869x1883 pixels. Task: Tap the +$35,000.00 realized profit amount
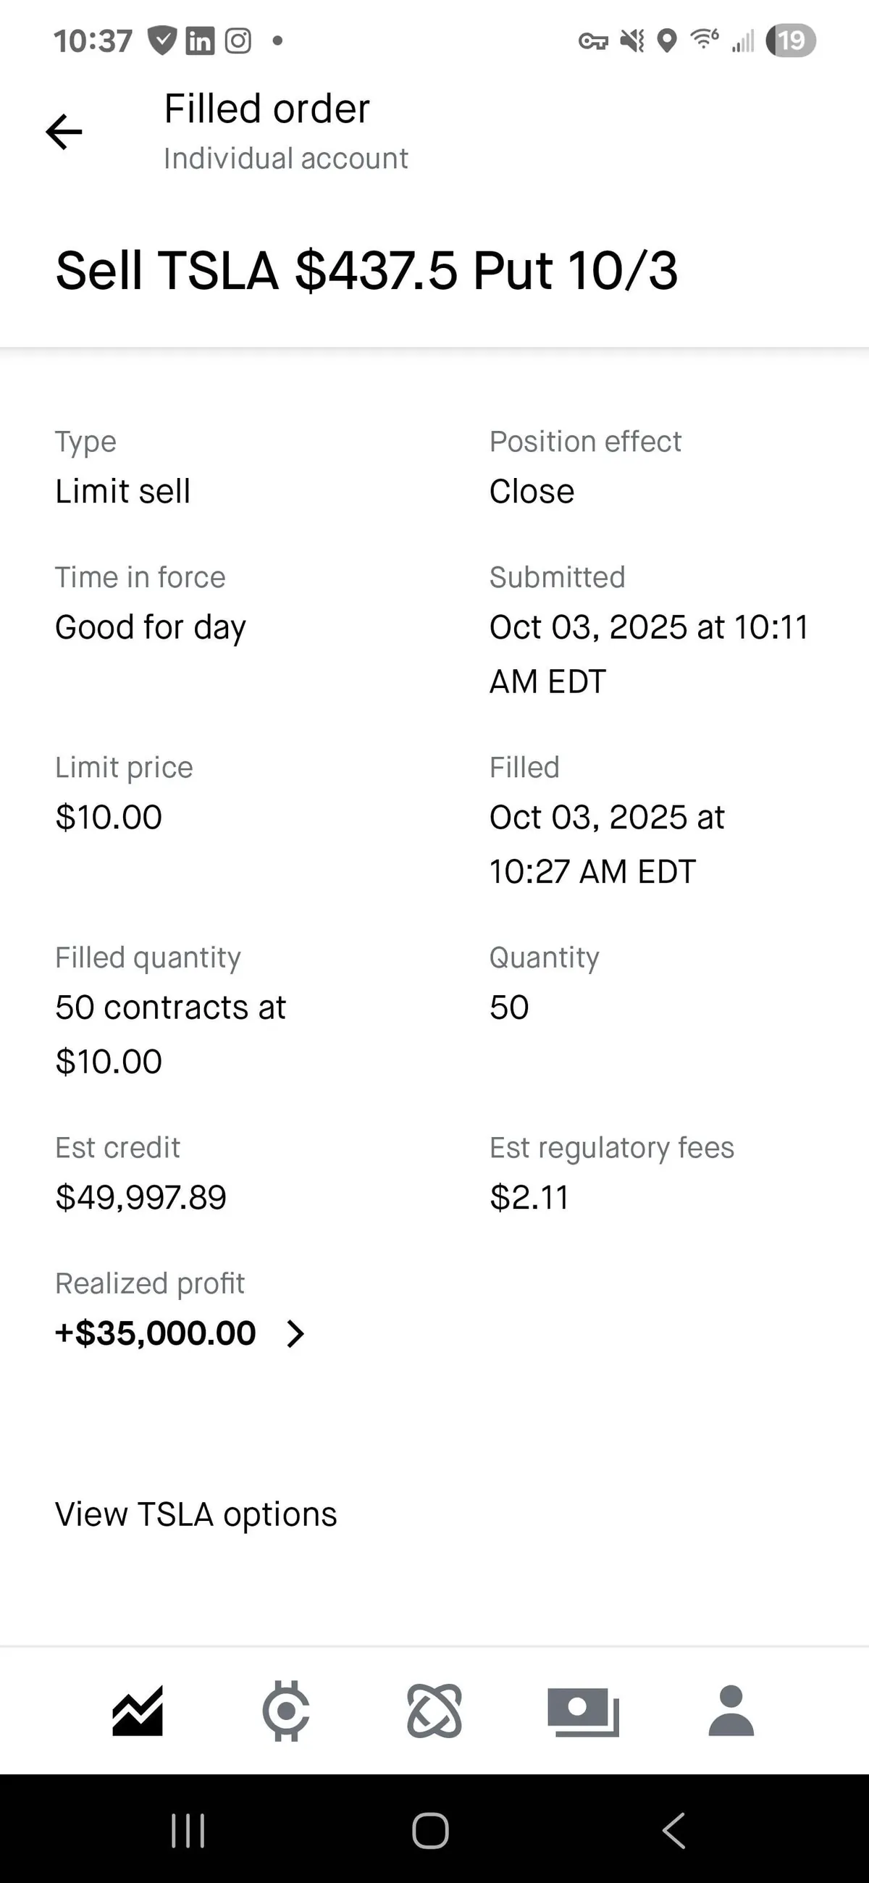(156, 1333)
